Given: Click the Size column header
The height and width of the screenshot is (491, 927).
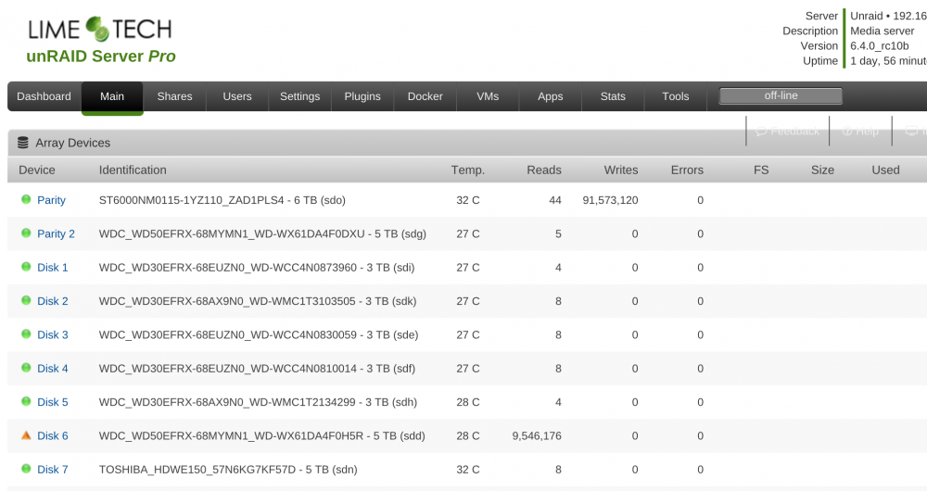Looking at the screenshot, I should tap(822, 170).
